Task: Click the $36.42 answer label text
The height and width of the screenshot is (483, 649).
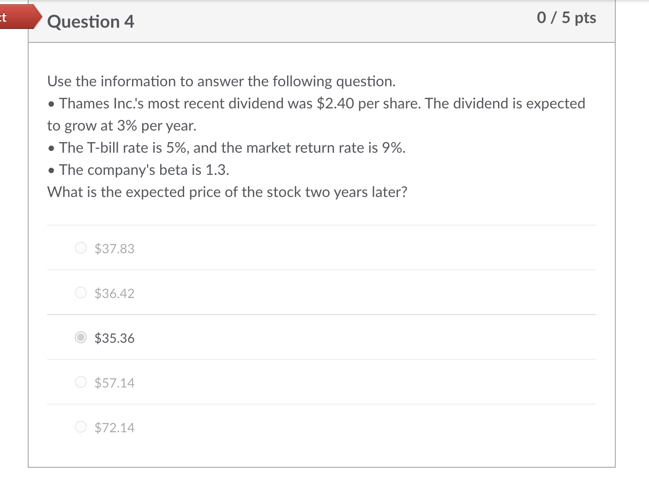Action: pos(114,293)
